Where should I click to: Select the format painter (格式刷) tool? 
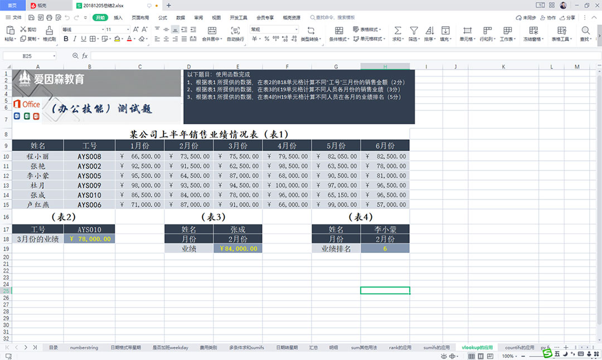48,35
